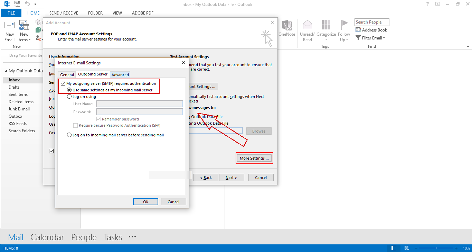Image resolution: width=472 pixels, height=252 pixels.
Task: Switch to Calendar in the navigation bar
Action: 47,237
